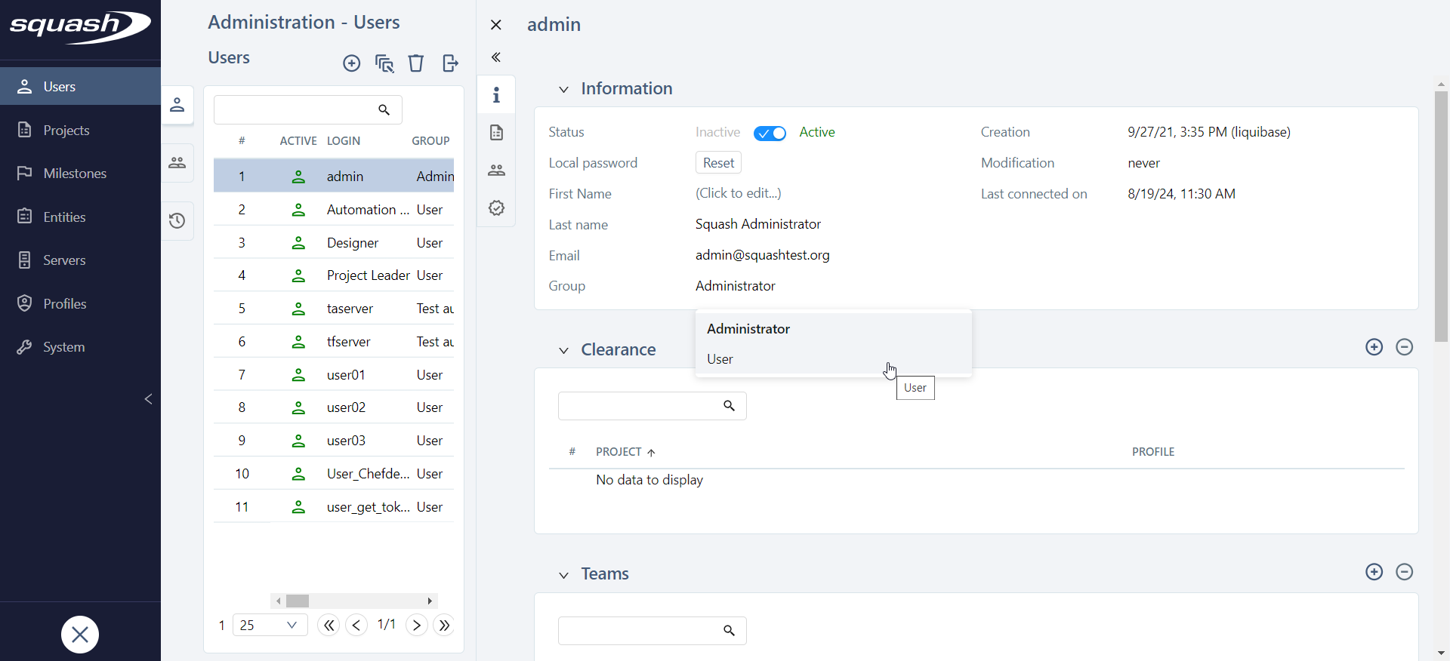This screenshot has height=661, width=1450.
Task: Remove a team with the minus icon
Action: (x=1404, y=572)
